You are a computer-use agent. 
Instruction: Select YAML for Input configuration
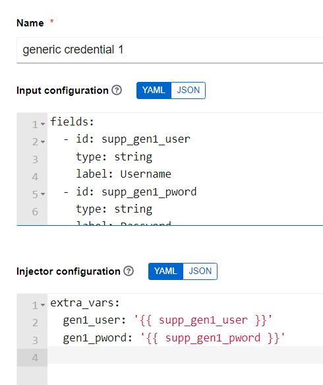click(154, 90)
